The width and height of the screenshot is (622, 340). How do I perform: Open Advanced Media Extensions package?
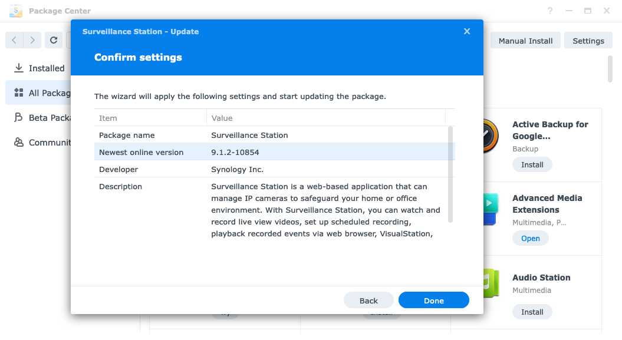point(530,238)
